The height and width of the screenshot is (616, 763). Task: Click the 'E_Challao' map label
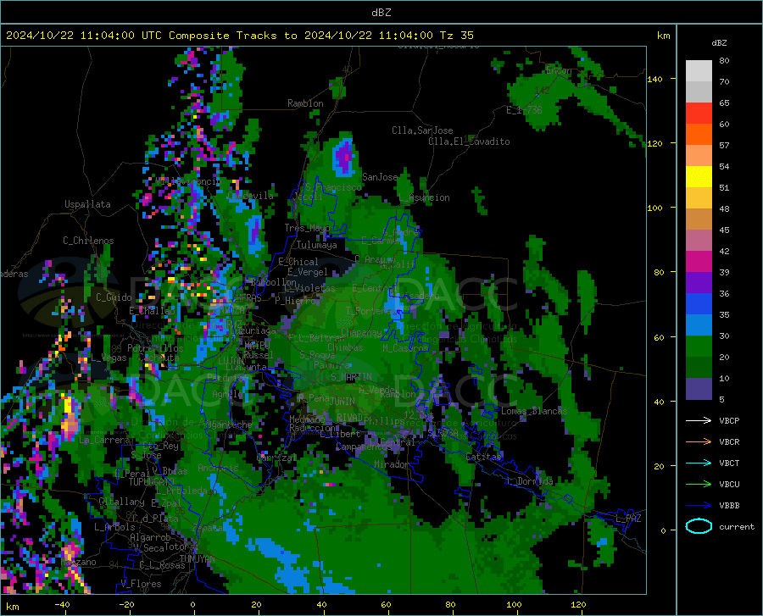(152, 311)
